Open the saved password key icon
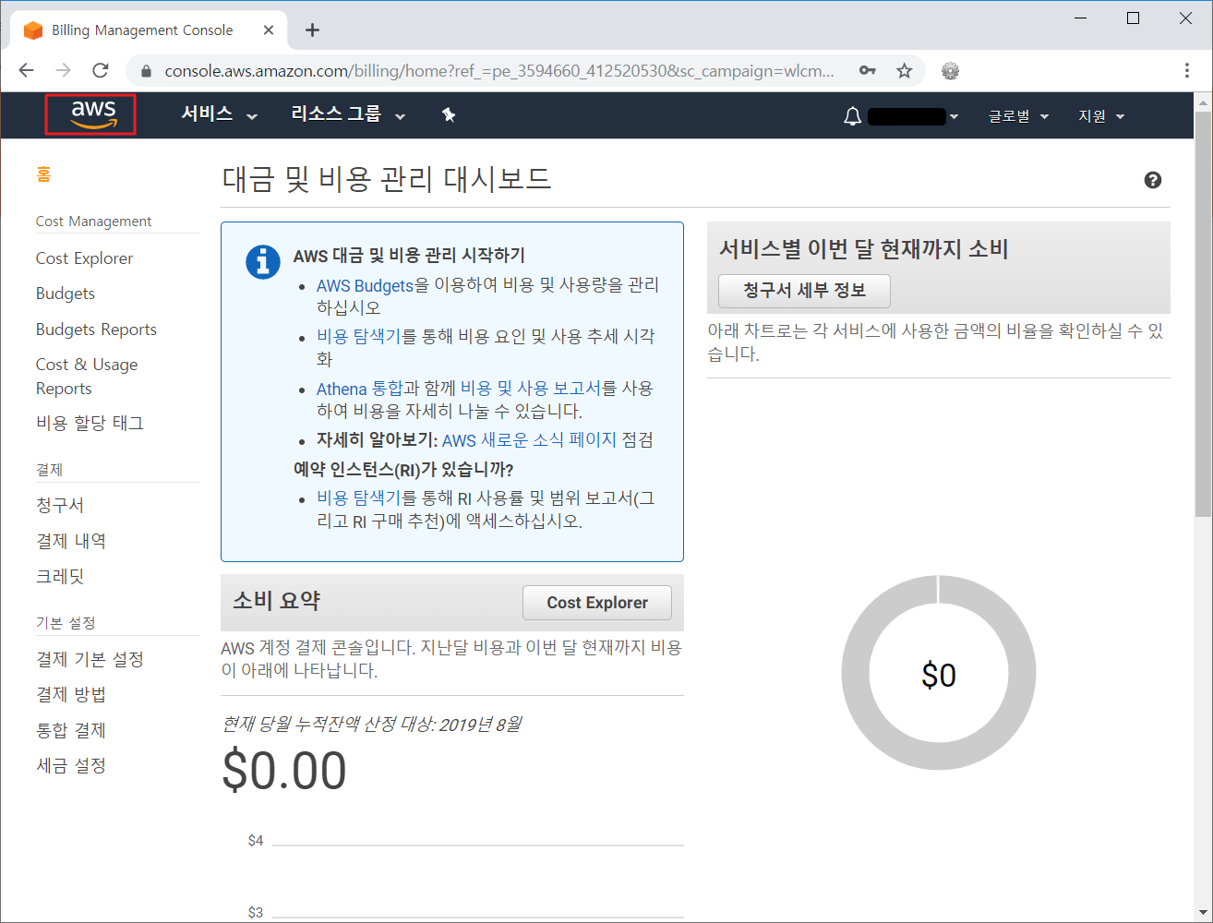 point(867,71)
